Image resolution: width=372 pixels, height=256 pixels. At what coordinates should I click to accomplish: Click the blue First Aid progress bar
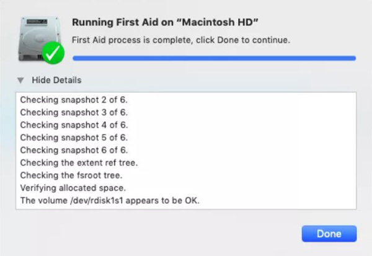tap(215, 58)
